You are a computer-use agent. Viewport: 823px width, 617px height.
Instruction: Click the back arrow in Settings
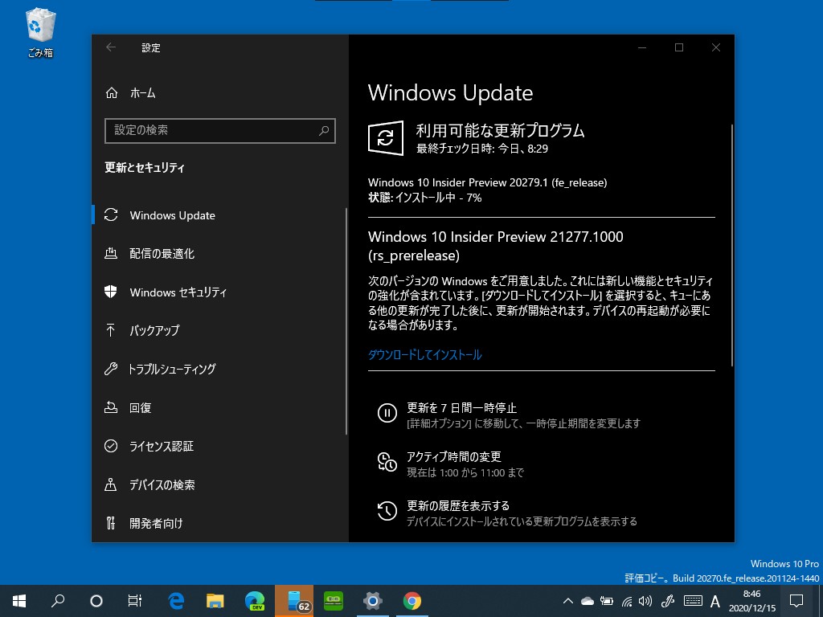(x=110, y=47)
